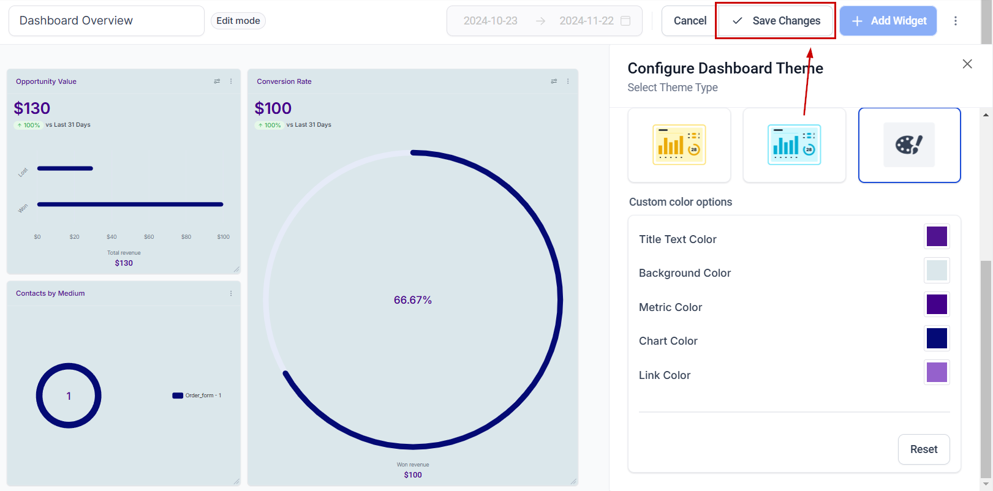
Task: Click the Select Theme Type subtitle
Action: 673,88
